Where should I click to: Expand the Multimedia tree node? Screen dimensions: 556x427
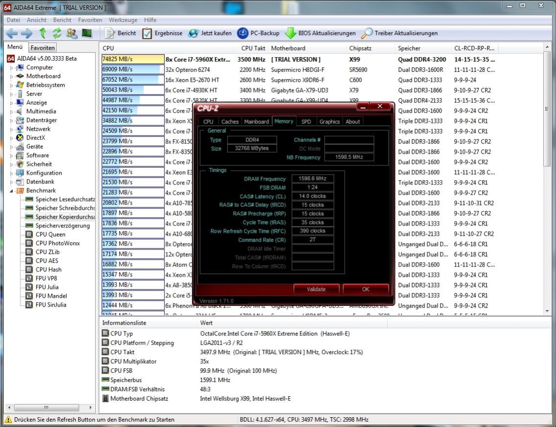(x=11, y=112)
